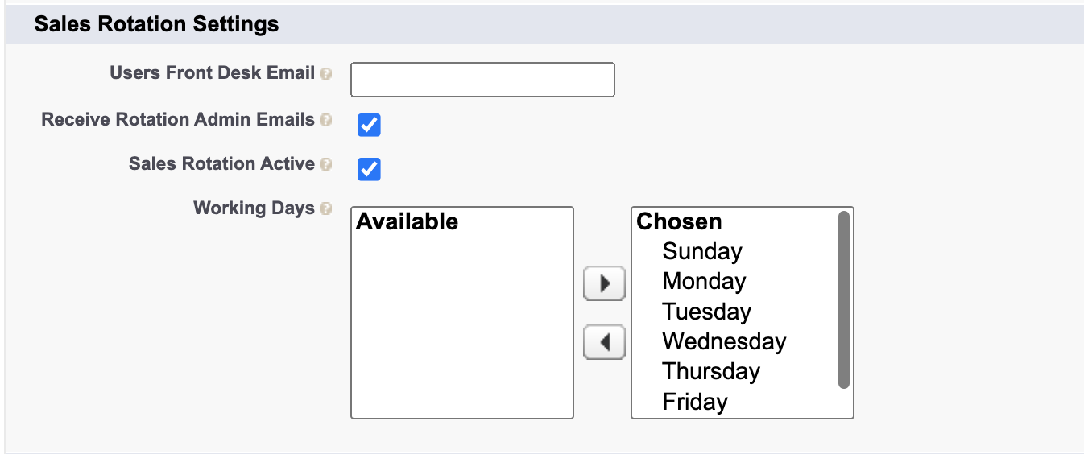Click help icon next to Receive Rotation Admin Emails

325,121
